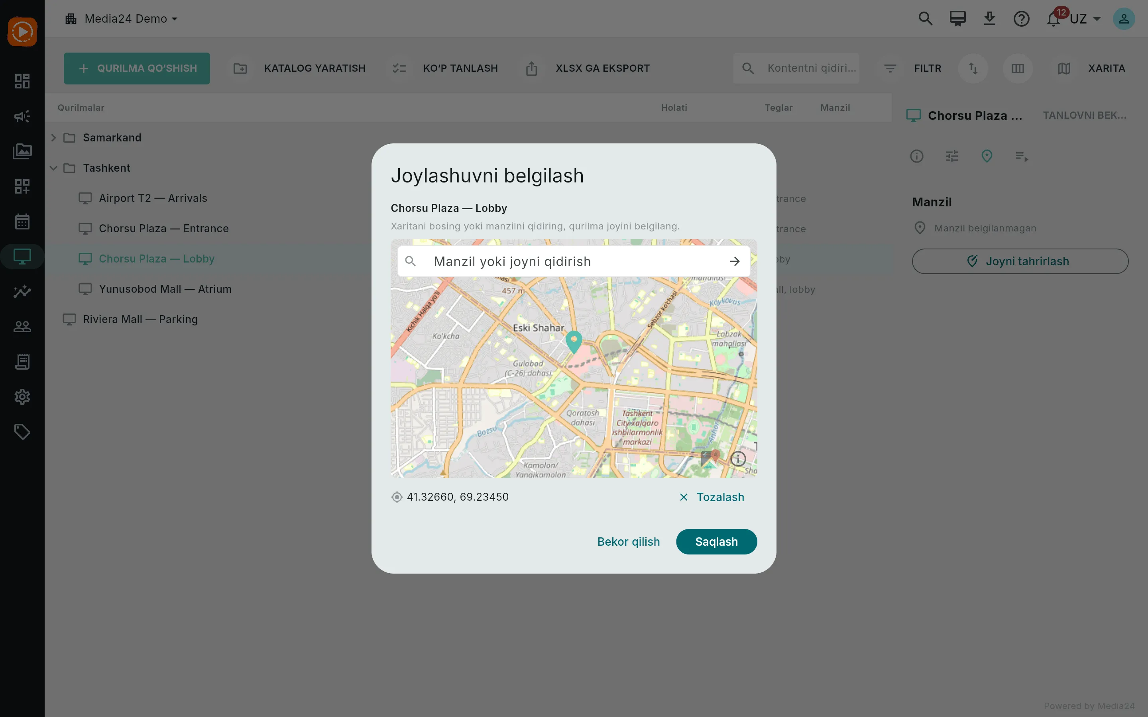Click the teal location pin on map
The height and width of the screenshot is (717, 1148).
(574, 341)
